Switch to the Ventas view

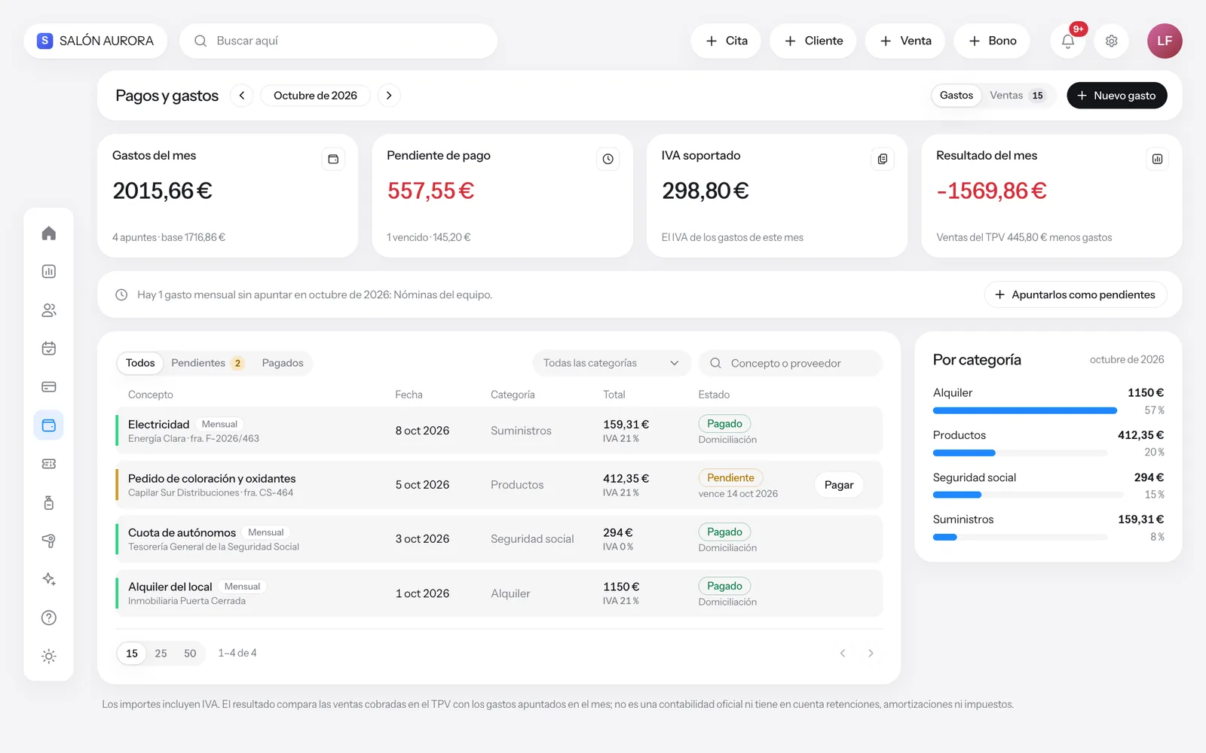(1017, 96)
